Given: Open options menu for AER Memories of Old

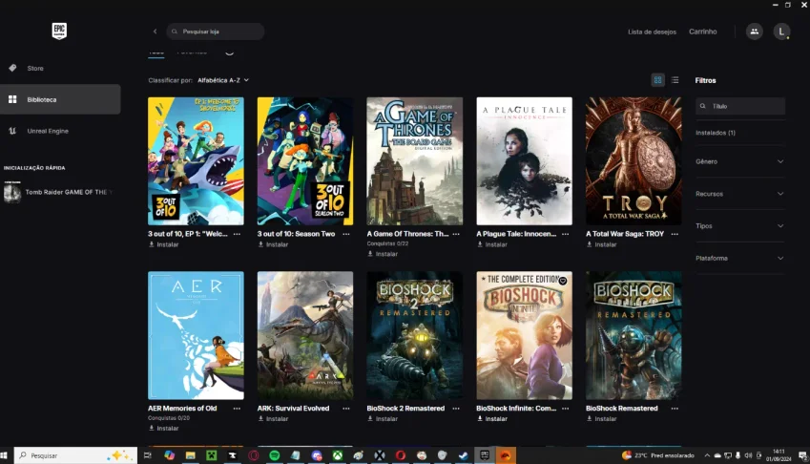Looking at the screenshot, I should (x=237, y=409).
